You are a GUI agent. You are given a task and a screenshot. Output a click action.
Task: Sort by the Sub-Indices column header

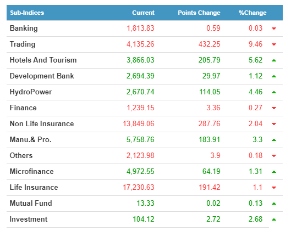point(27,13)
